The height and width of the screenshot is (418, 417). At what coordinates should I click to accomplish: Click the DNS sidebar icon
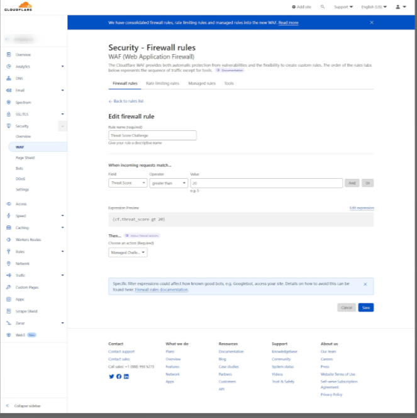click(x=9, y=78)
